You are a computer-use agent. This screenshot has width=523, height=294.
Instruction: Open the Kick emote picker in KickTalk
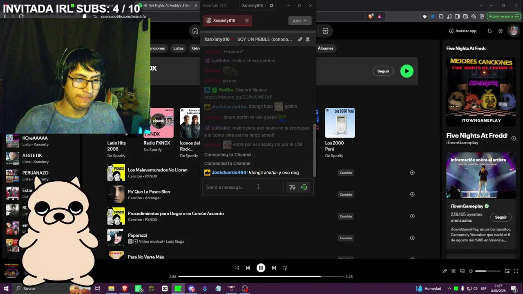click(304, 187)
